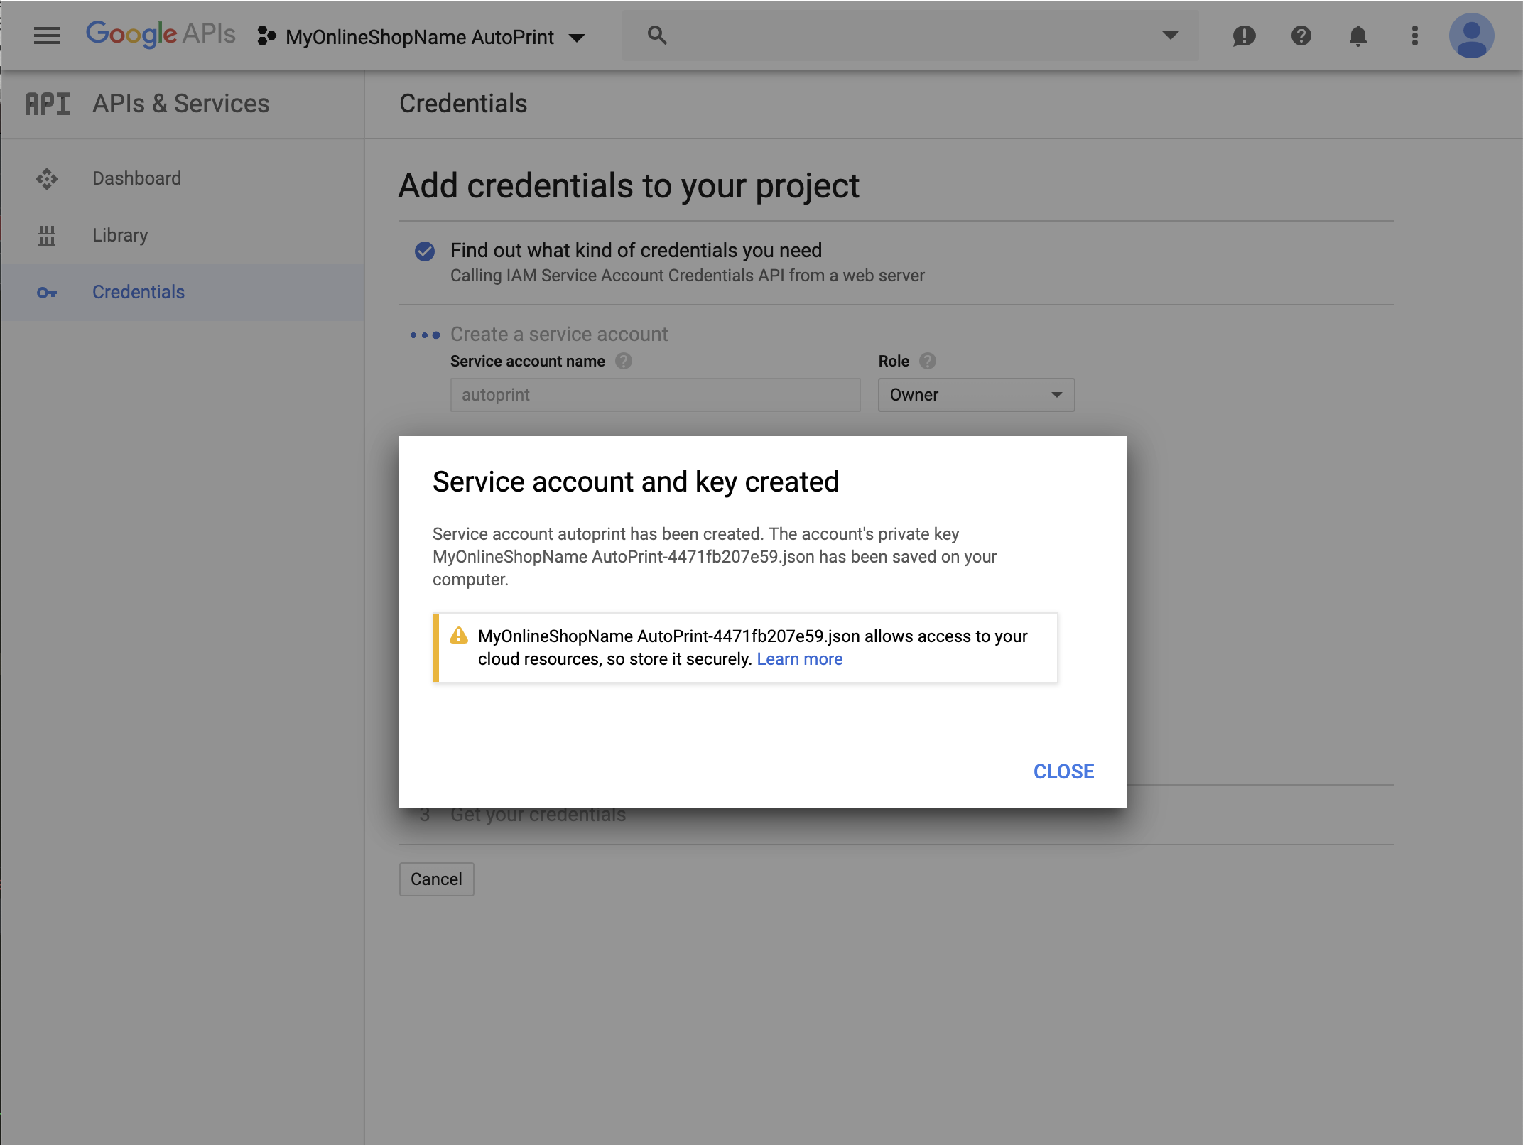The width and height of the screenshot is (1523, 1145).
Task: Open Dashboard in the sidebar
Action: click(183, 178)
